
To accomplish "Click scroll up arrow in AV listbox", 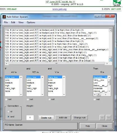I will 21,77.
